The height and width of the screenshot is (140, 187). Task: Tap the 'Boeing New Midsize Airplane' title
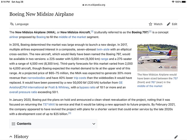(x=42, y=14)
